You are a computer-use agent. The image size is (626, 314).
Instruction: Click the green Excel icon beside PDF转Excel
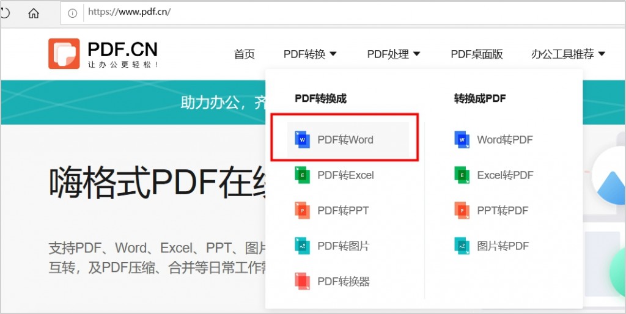[302, 175]
